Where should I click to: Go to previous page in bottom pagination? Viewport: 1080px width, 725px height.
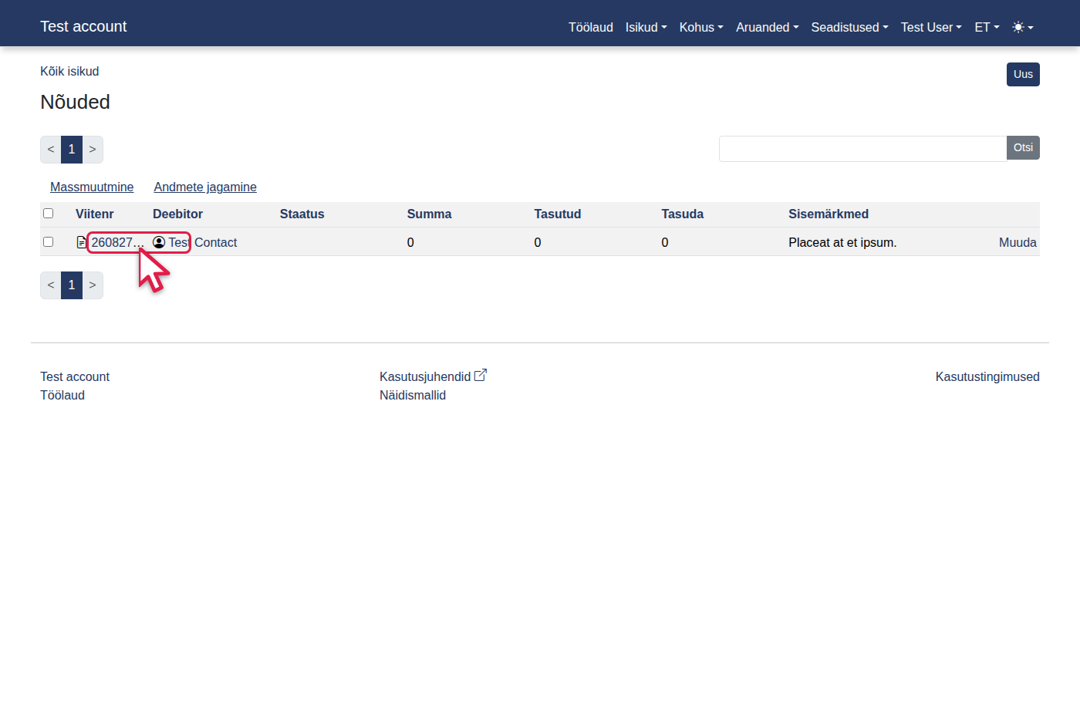click(51, 285)
